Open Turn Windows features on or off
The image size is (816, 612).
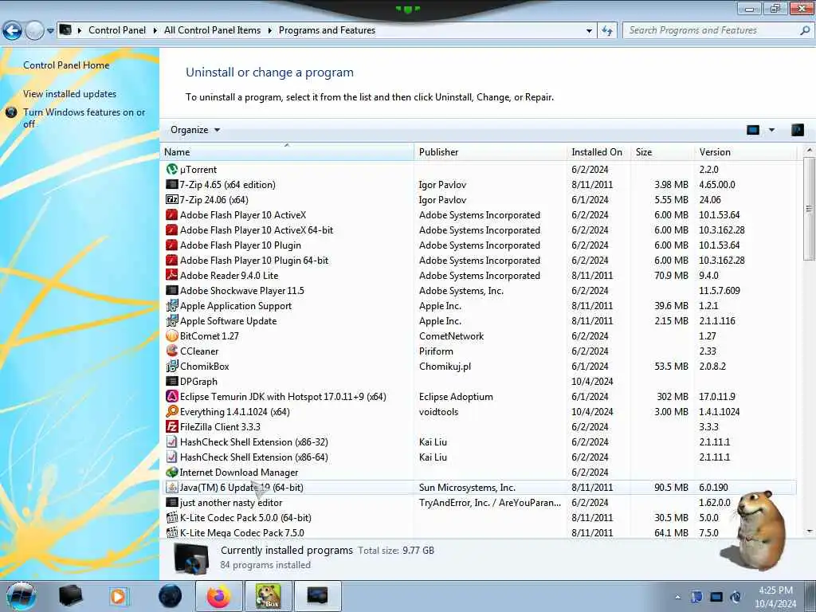pos(84,118)
